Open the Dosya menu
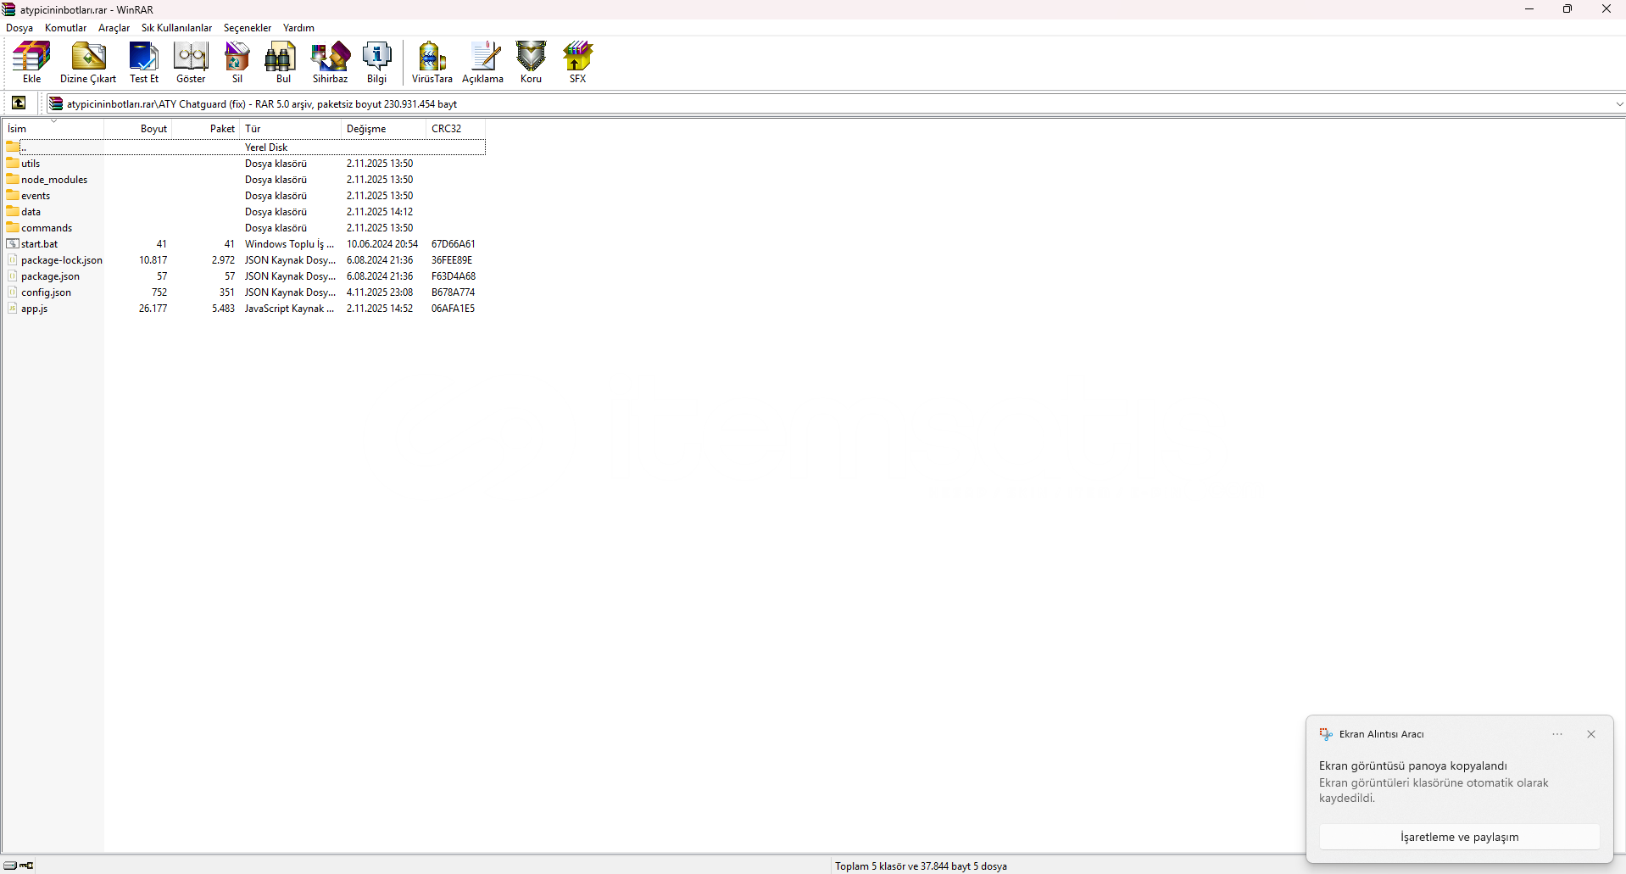 pos(19,28)
